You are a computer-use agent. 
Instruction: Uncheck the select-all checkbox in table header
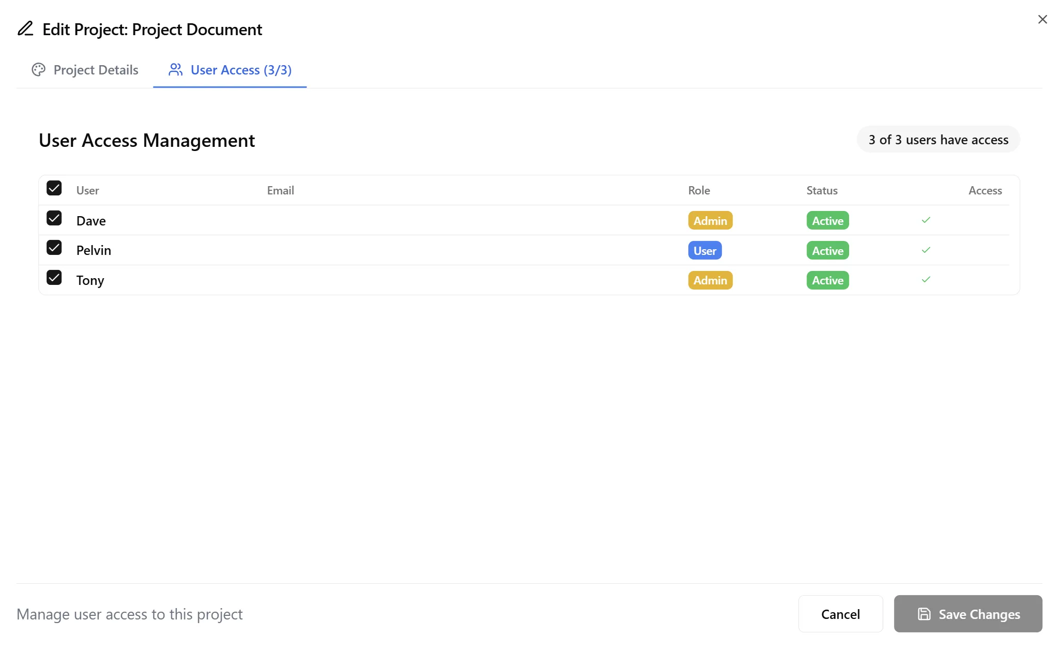coord(54,188)
